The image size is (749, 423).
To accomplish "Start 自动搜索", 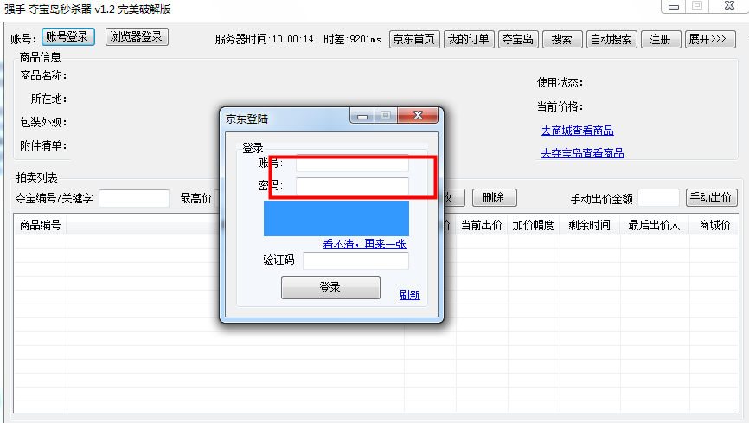I will click(611, 40).
